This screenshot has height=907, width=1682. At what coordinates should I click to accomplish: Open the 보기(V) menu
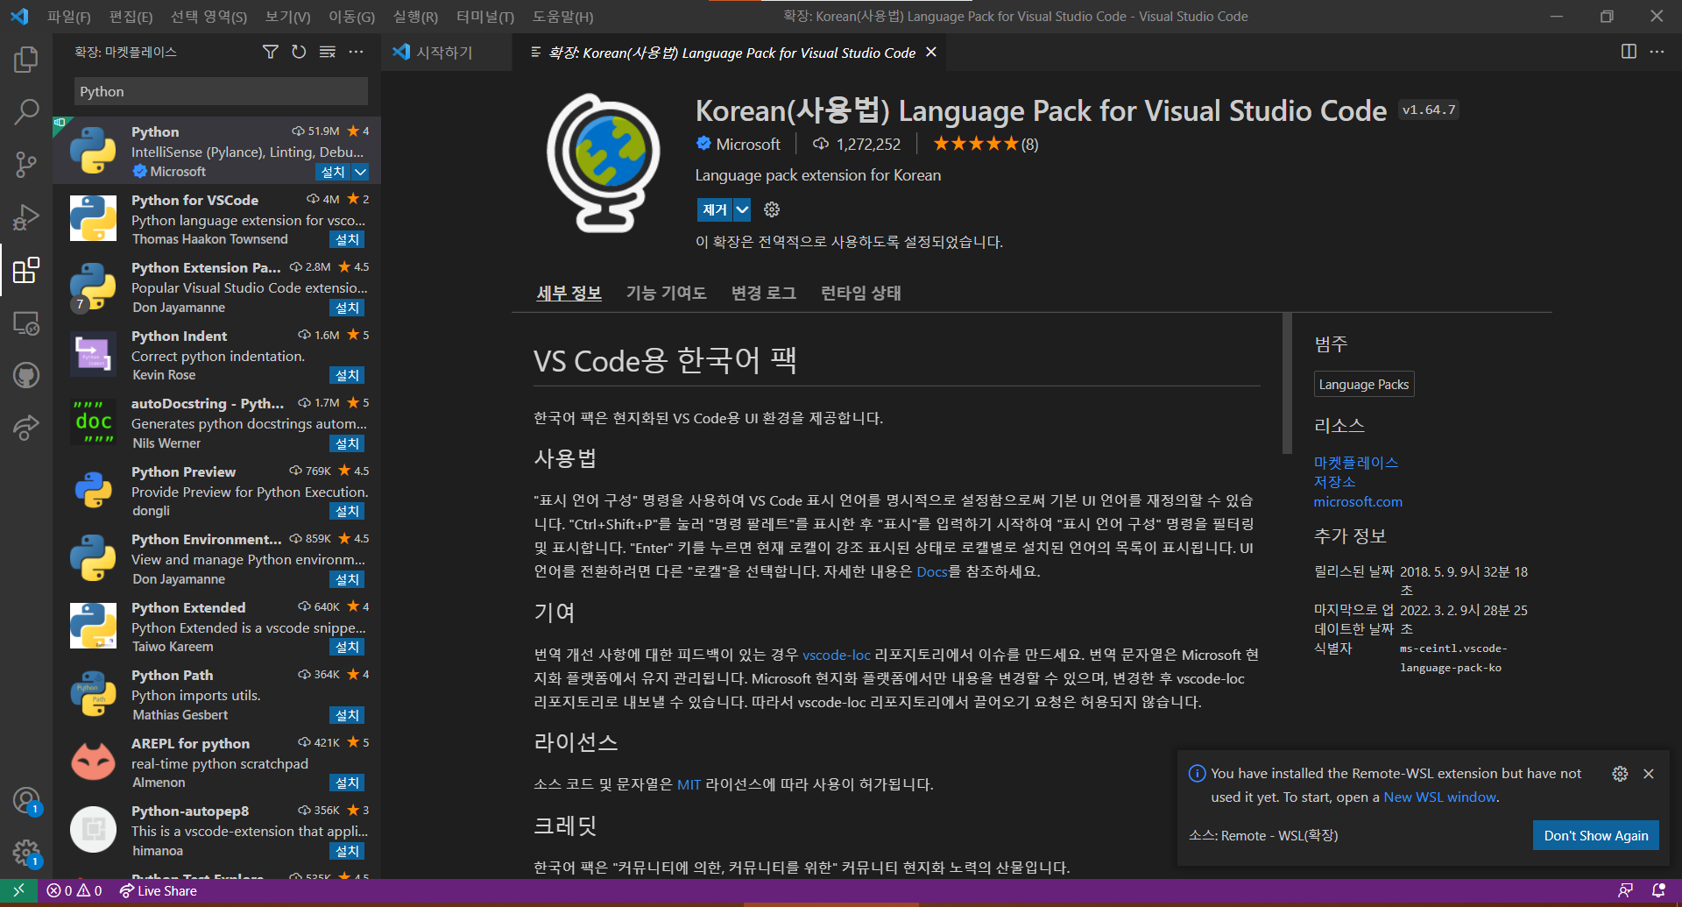tap(287, 17)
